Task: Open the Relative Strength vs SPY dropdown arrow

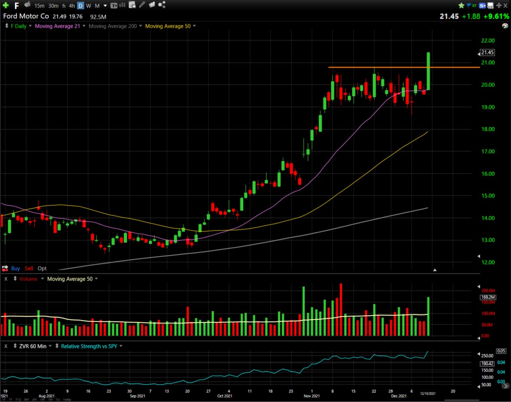Action: (121, 346)
